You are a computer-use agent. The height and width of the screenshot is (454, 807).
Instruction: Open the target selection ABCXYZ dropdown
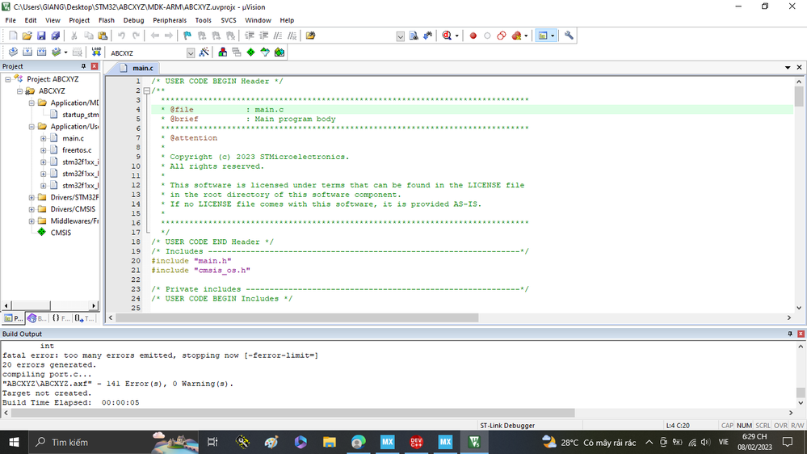tap(191, 53)
